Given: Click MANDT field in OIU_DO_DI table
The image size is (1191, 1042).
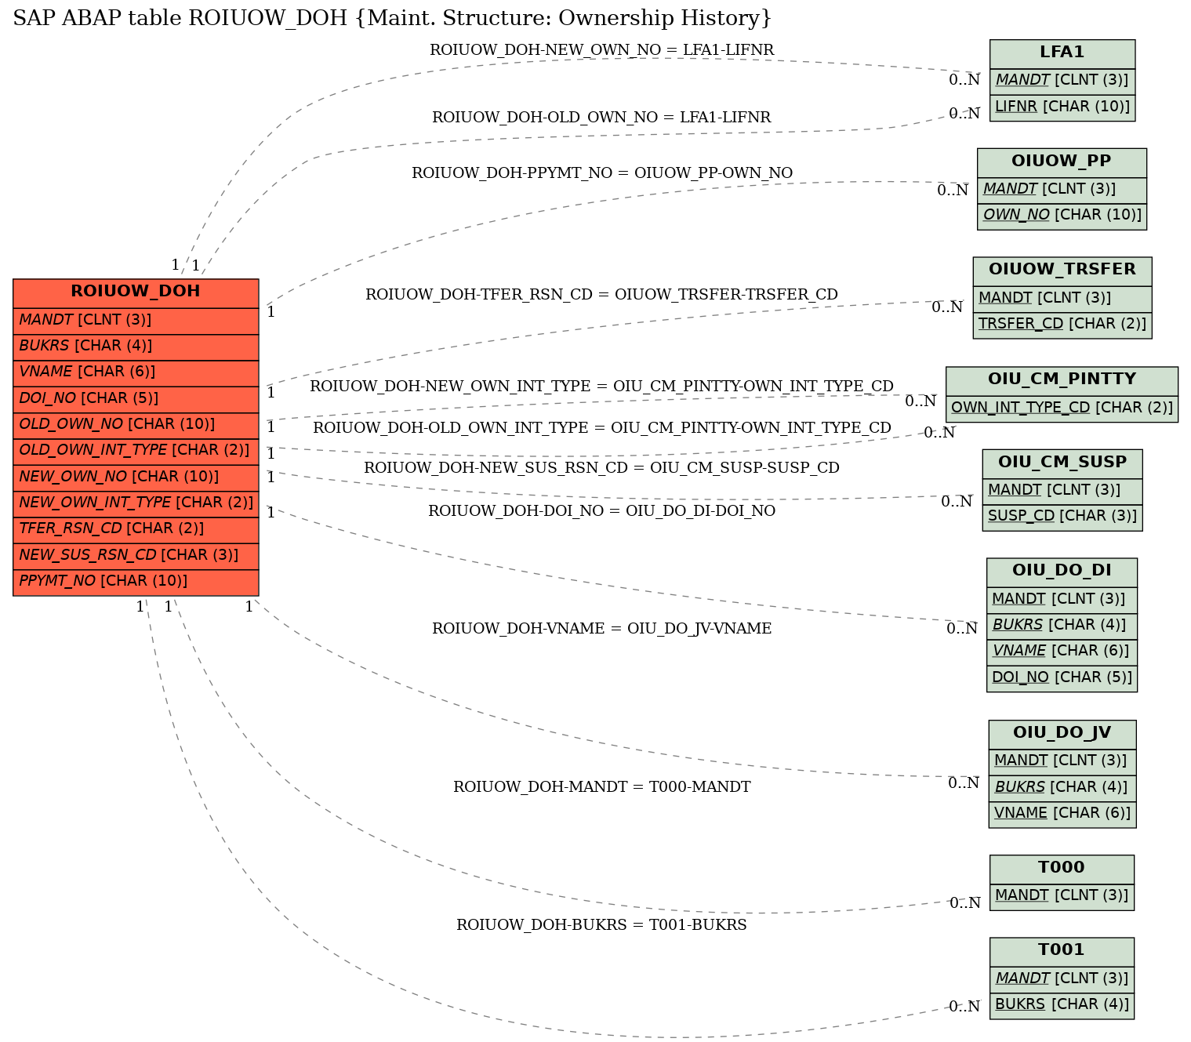Looking at the screenshot, I should (x=1062, y=600).
